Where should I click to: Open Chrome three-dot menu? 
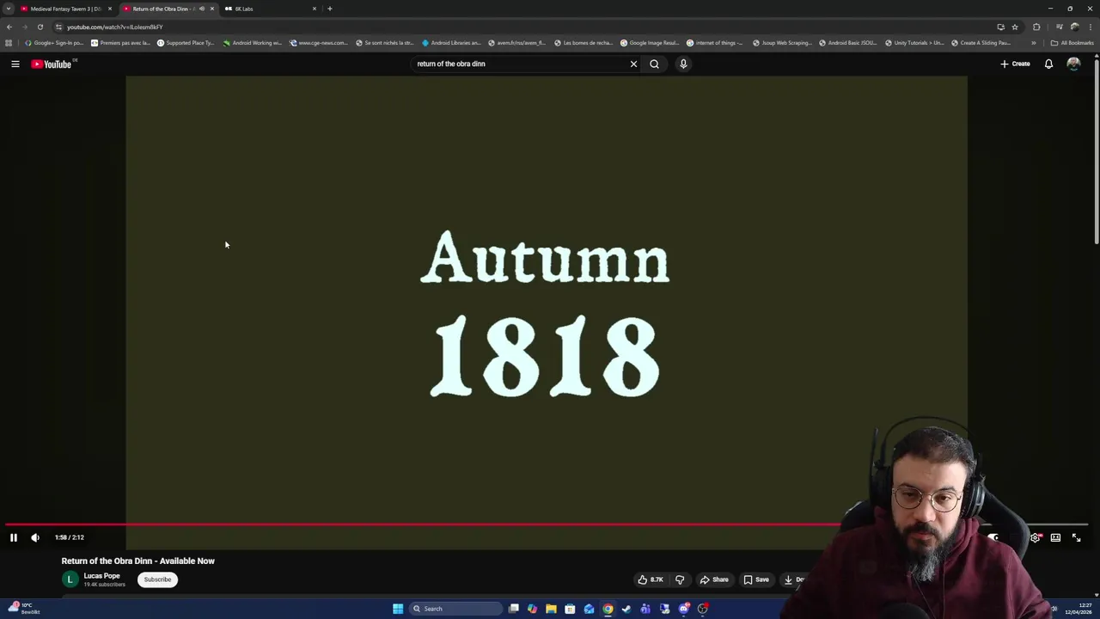click(1090, 27)
